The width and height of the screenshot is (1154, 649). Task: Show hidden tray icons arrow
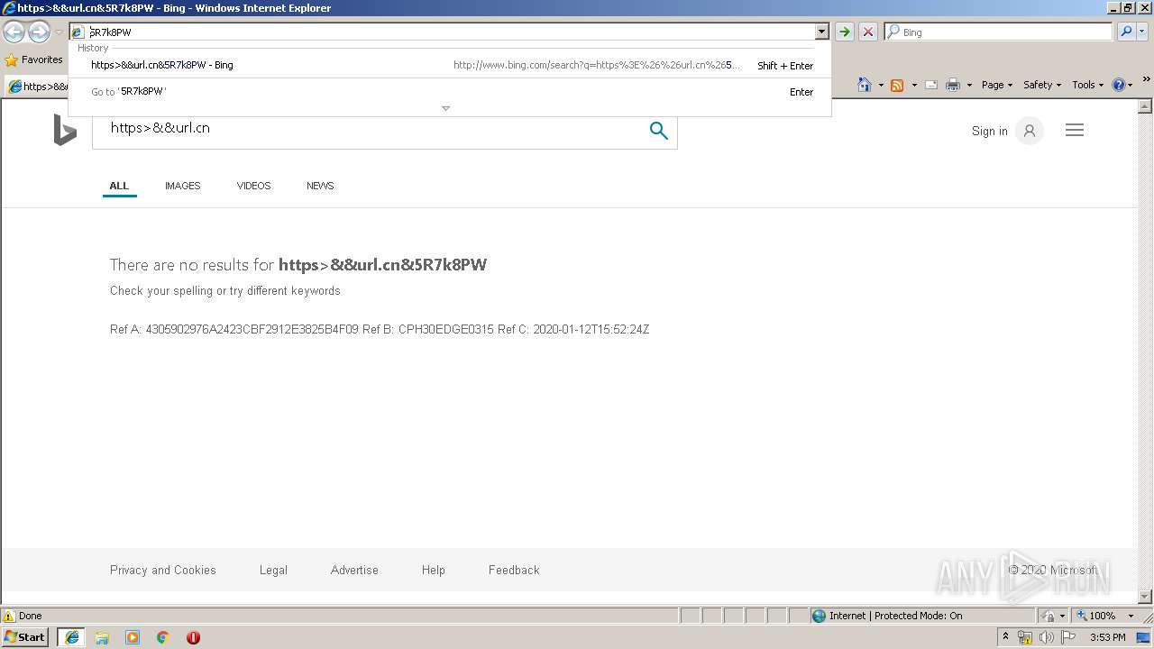click(x=1005, y=636)
